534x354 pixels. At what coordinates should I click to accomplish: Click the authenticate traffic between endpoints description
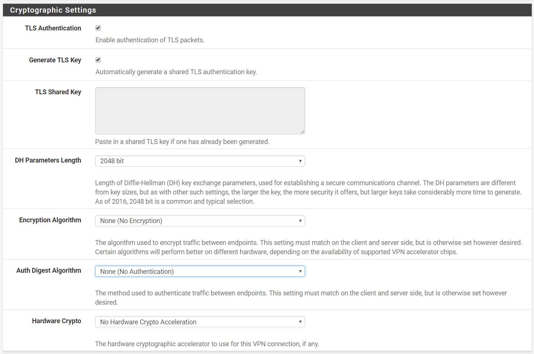(x=301, y=298)
